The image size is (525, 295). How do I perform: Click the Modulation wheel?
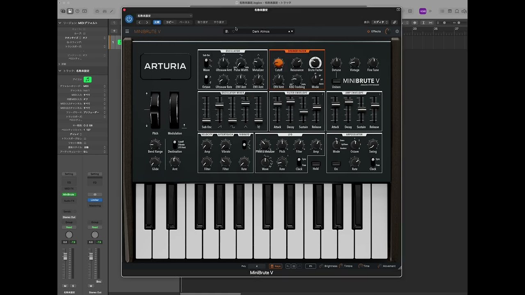(x=175, y=110)
